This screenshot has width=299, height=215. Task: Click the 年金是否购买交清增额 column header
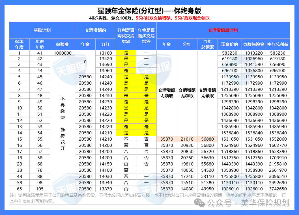146,36
